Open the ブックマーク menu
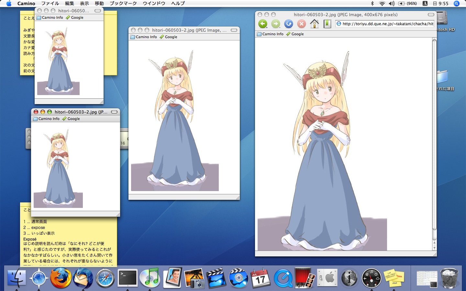This screenshot has width=466, height=291. coord(123,4)
